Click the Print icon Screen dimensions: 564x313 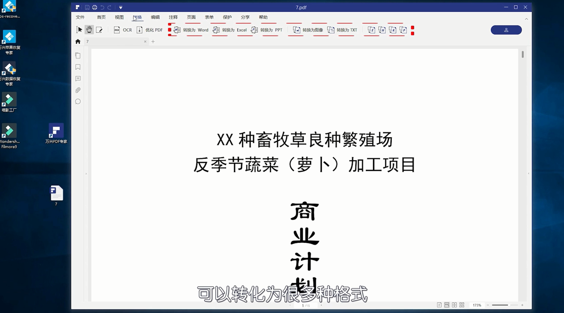94,7
